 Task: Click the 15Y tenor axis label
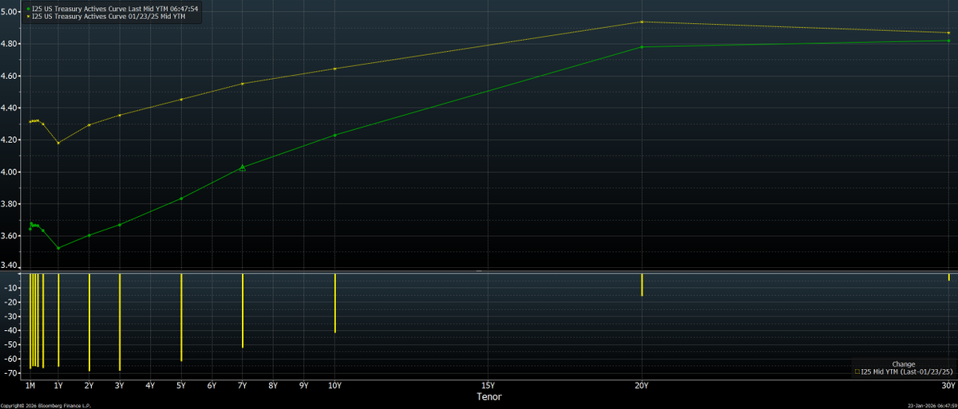tap(489, 386)
